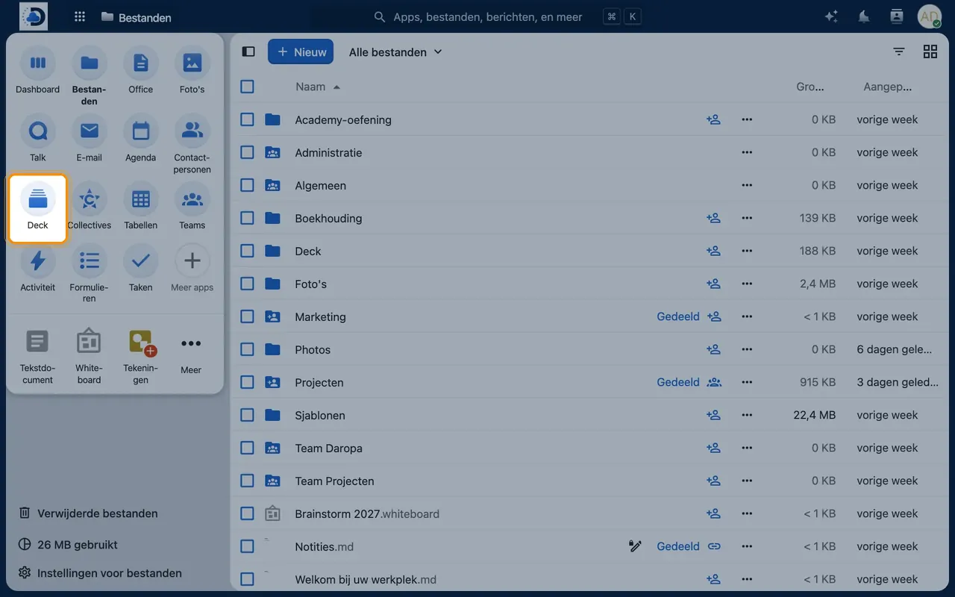Open the Taken app
This screenshot has width=955, height=597.
[x=140, y=269]
